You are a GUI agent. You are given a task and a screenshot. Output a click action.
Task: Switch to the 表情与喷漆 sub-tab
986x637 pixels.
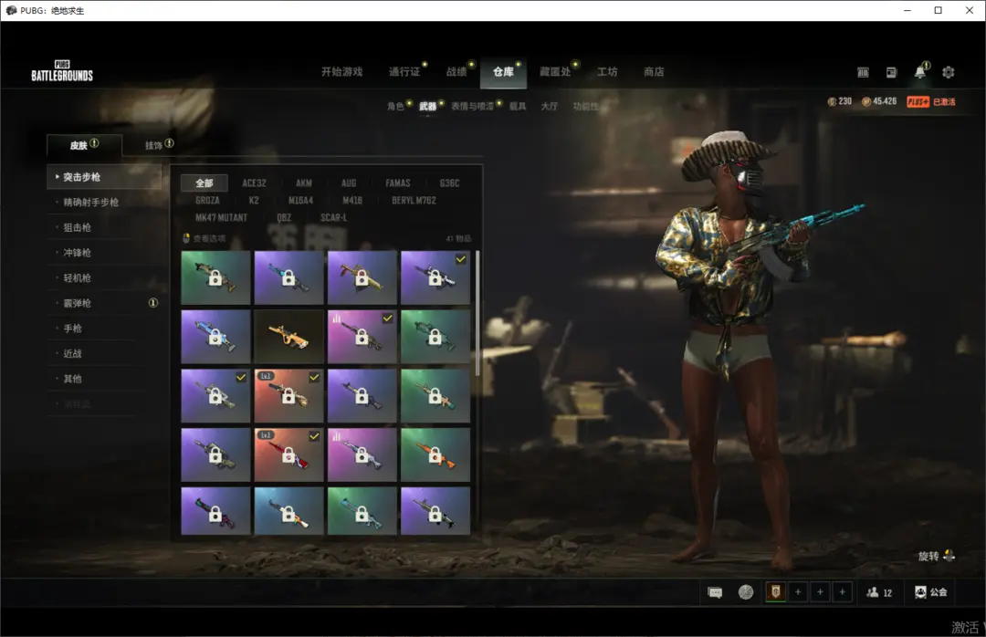472,106
